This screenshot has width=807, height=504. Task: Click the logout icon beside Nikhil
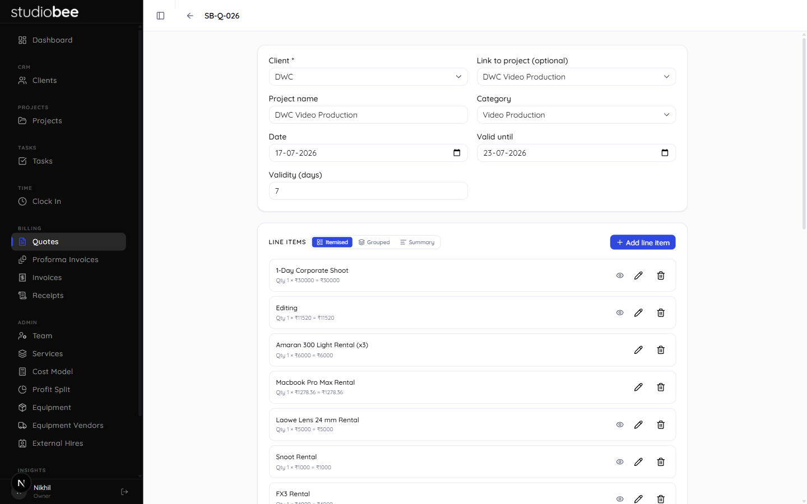[124, 492]
